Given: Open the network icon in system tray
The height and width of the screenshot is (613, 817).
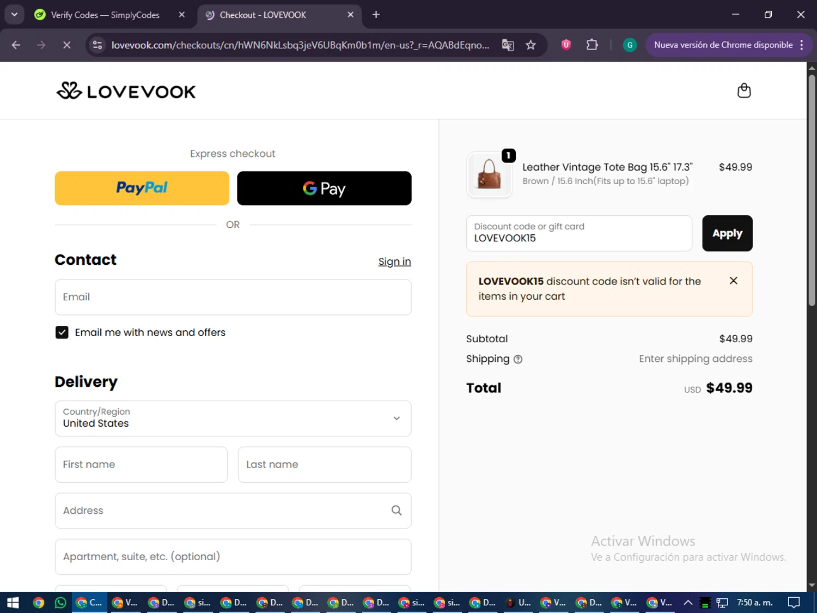Looking at the screenshot, I should [x=722, y=603].
